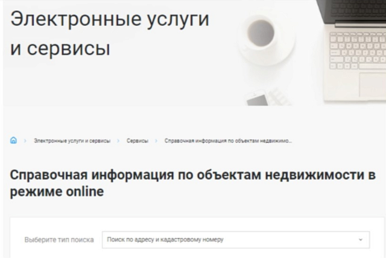
Task: Open the 'Электронные услуги и сервисы' breadcrumb link
Action: 72,141
